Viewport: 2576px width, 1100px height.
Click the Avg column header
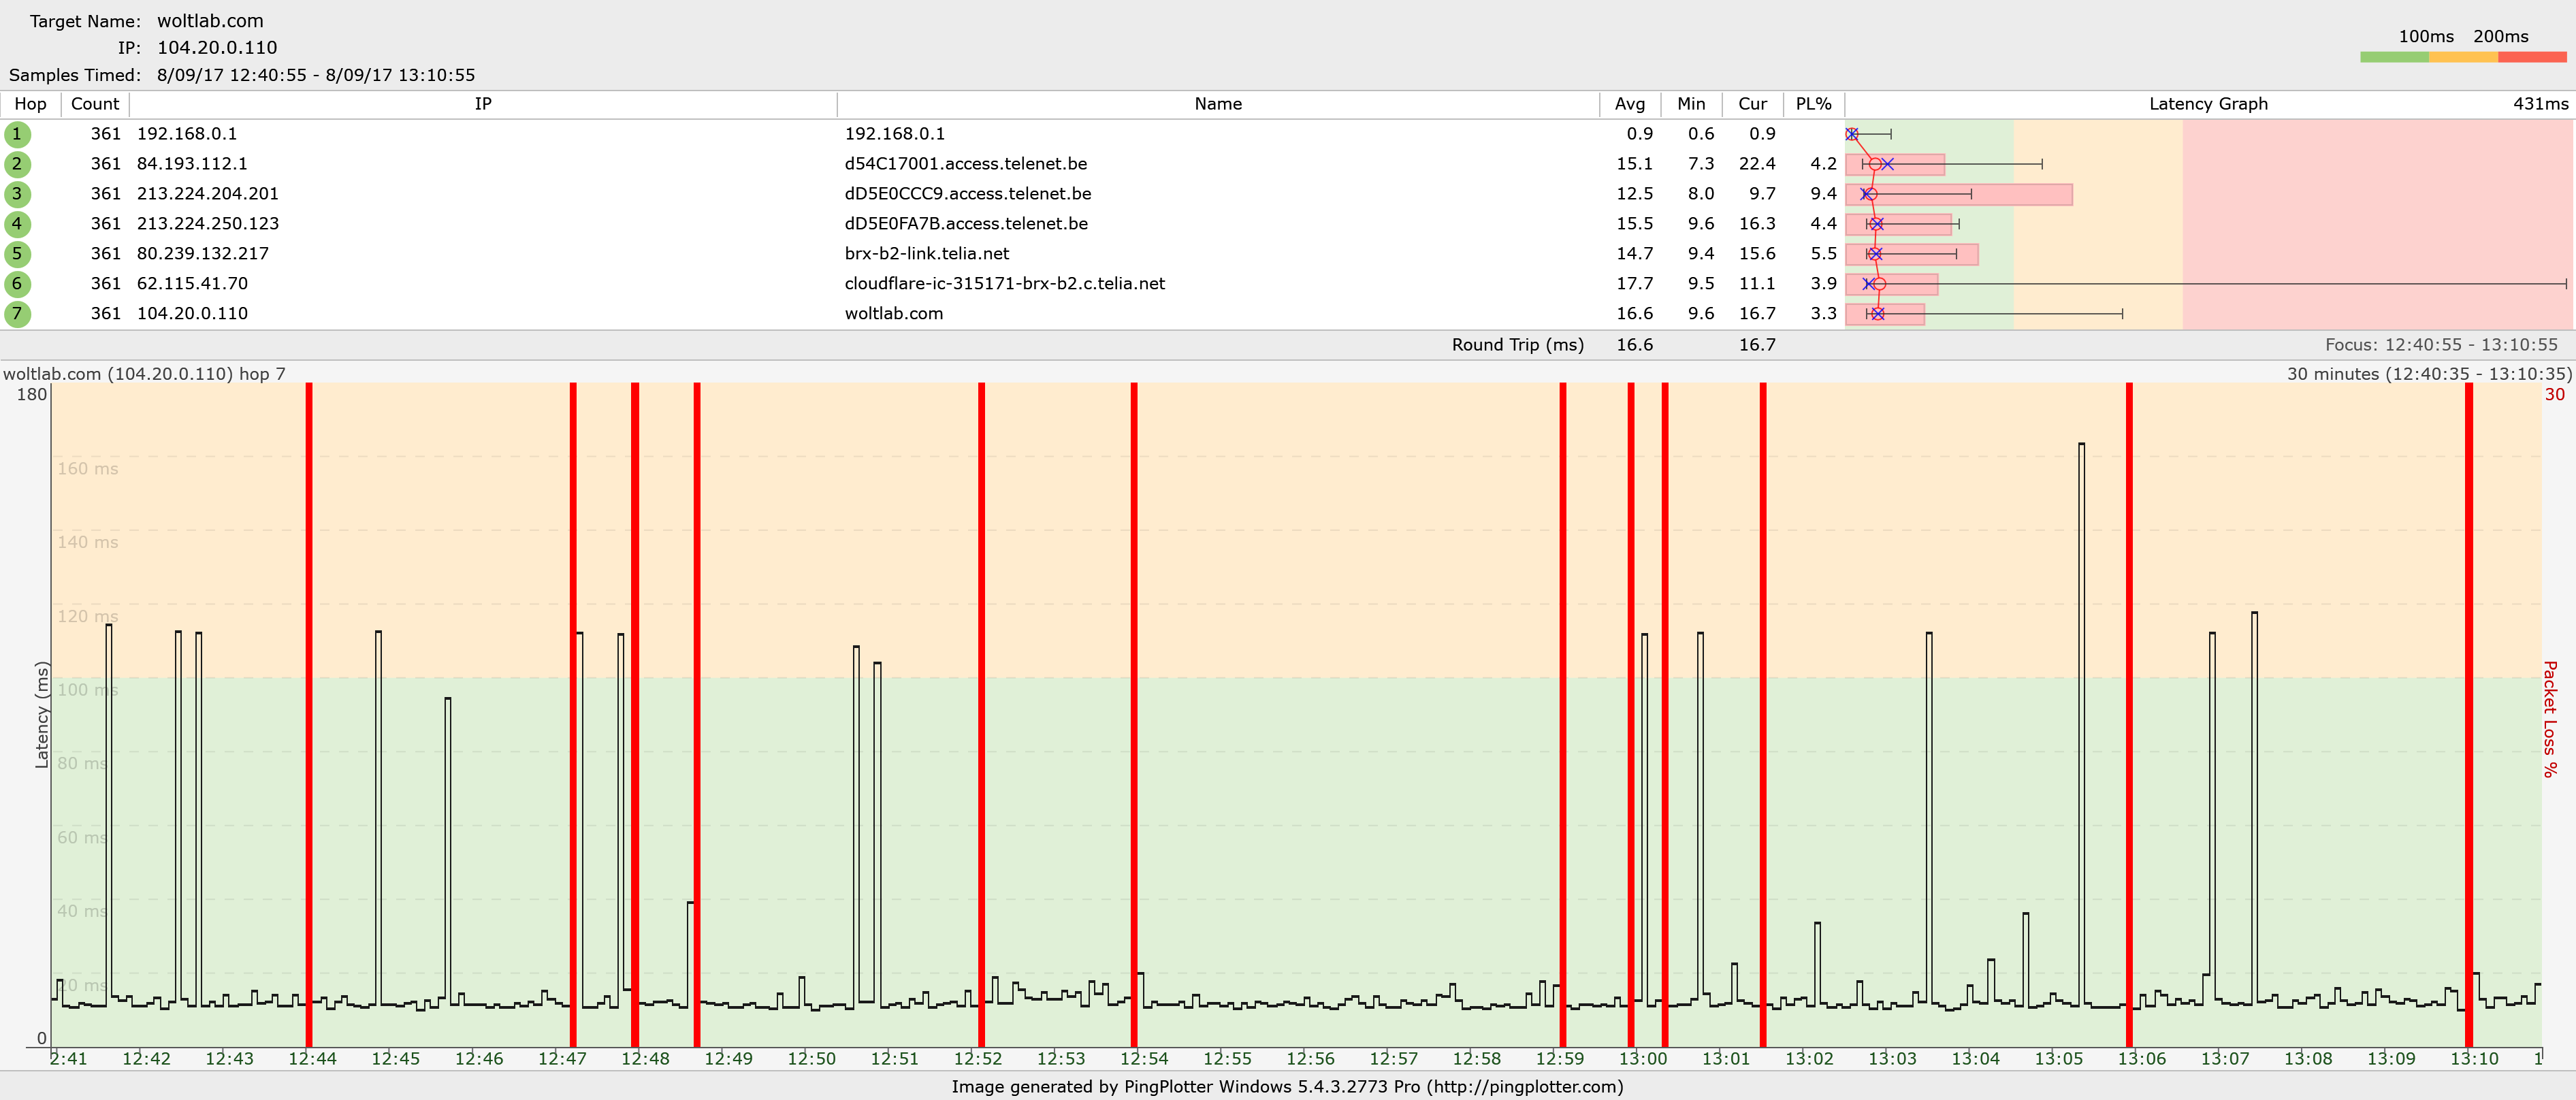(x=1629, y=104)
